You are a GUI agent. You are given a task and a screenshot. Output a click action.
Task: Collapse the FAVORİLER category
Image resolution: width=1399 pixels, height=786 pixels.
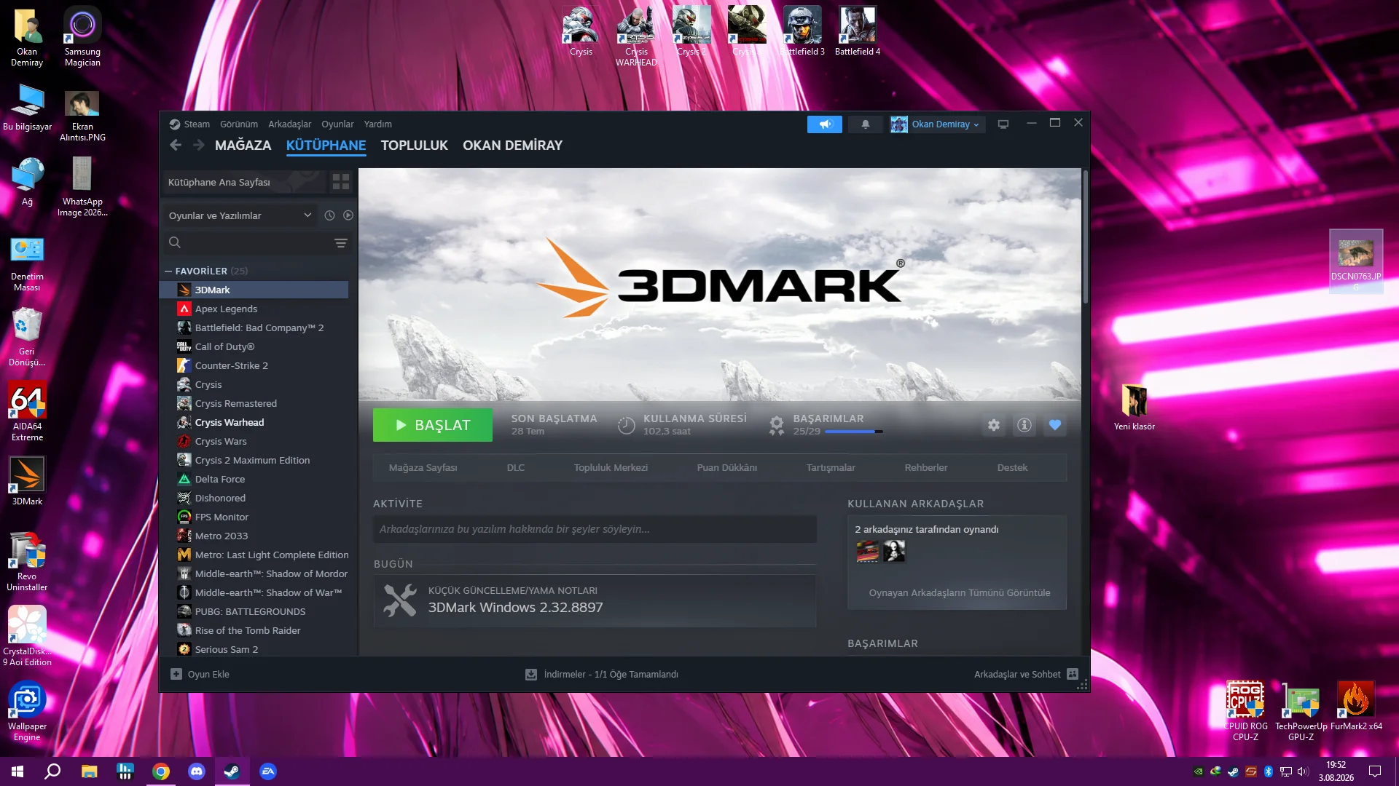168,271
